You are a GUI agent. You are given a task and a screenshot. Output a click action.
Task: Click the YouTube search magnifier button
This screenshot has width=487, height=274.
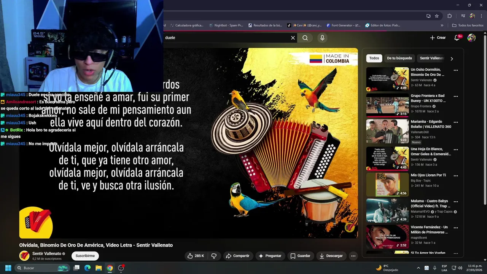(x=305, y=38)
